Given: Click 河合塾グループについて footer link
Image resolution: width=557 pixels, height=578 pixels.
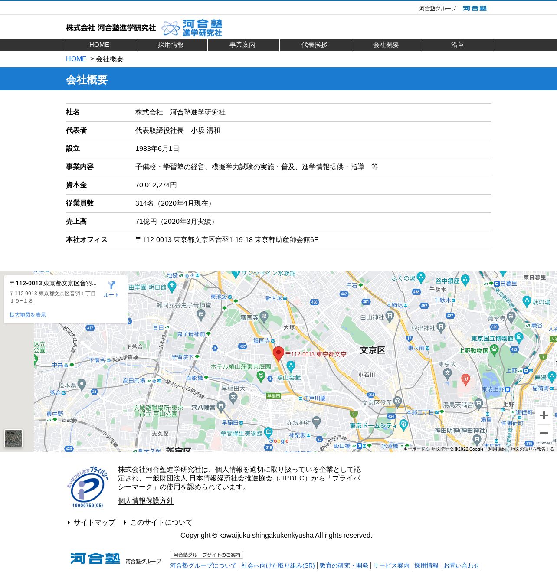Looking at the screenshot, I should pyautogui.click(x=203, y=566).
